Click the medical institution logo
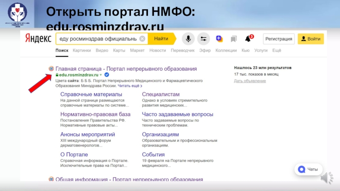Image resolution: width=340 pixels, height=191 pixels. [x=17, y=14]
